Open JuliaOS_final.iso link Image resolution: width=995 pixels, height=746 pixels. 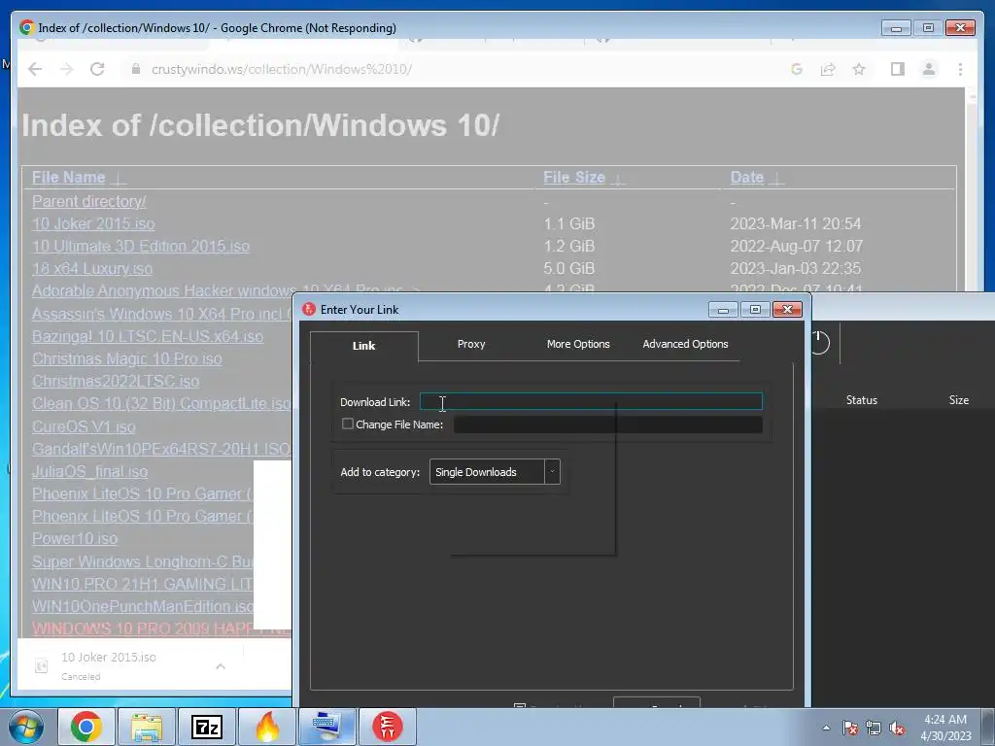click(x=89, y=472)
